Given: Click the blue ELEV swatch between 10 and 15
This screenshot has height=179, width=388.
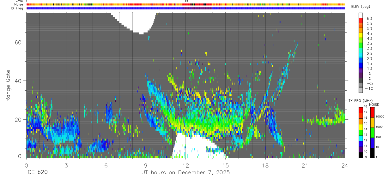Looking at the screenshot, I should point(361,66).
